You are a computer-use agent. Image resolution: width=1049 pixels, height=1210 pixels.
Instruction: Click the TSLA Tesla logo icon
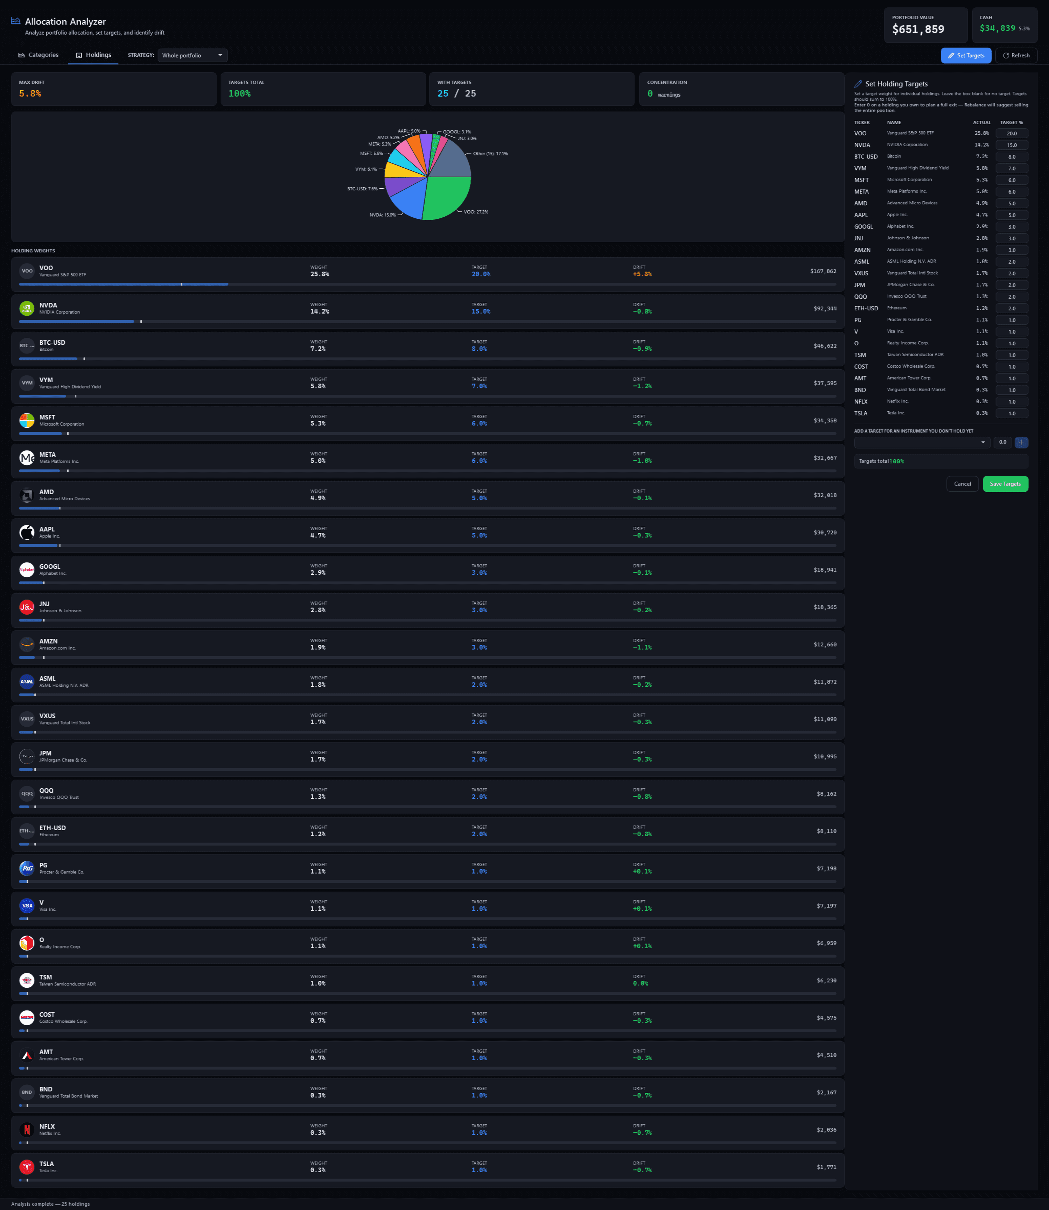tap(27, 1167)
